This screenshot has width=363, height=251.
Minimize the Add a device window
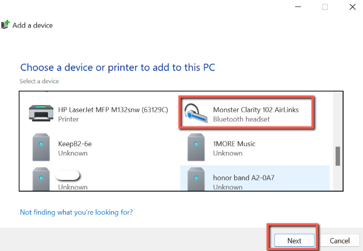click(x=298, y=6)
